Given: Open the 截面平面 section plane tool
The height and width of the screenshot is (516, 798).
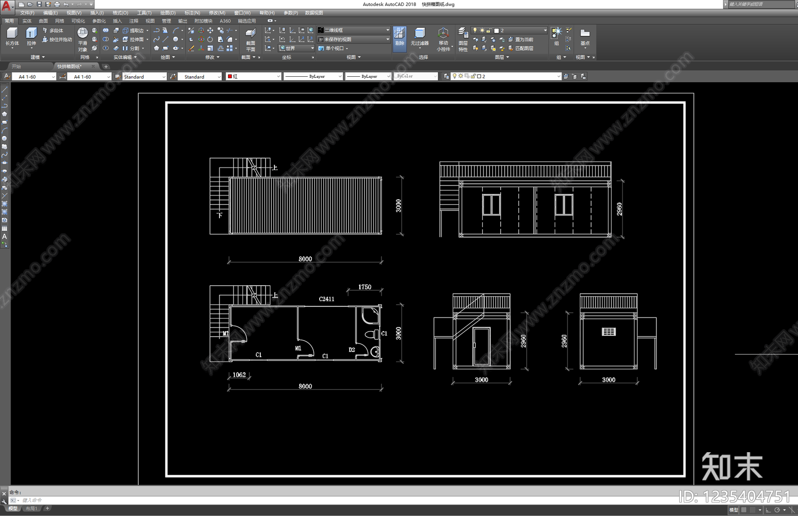Looking at the screenshot, I should click(x=250, y=39).
